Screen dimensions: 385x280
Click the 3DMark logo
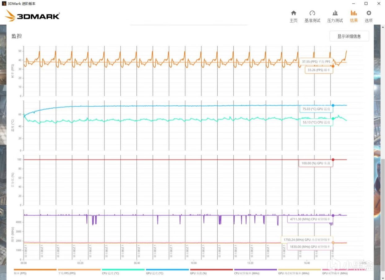32,16
